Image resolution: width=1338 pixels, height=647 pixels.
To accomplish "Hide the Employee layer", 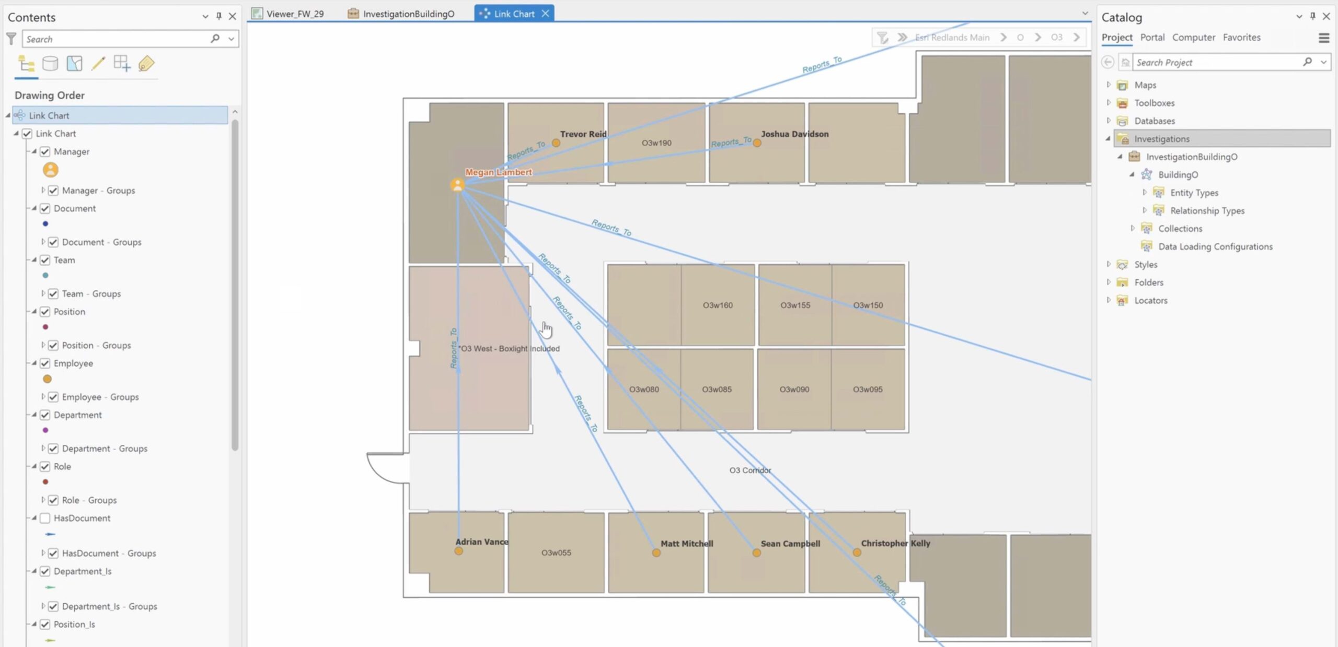I will tap(45, 363).
